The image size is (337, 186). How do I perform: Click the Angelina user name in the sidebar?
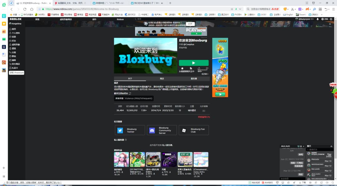click(x=17, y=24)
